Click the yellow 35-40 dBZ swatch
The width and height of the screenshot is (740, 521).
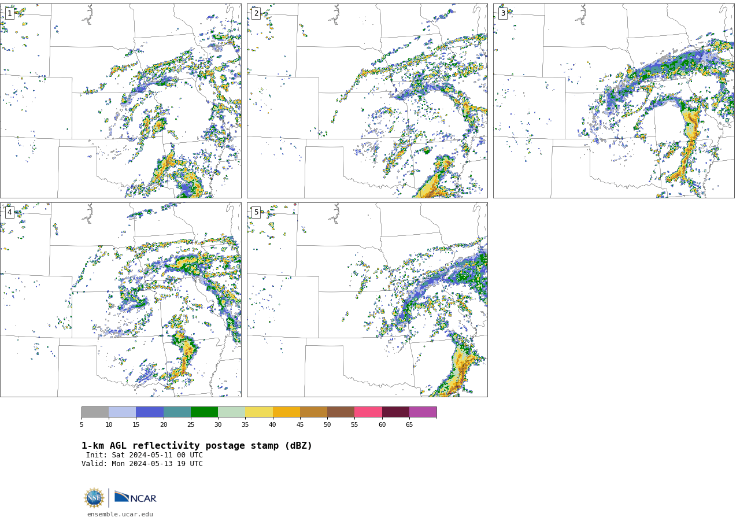[x=259, y=412]
